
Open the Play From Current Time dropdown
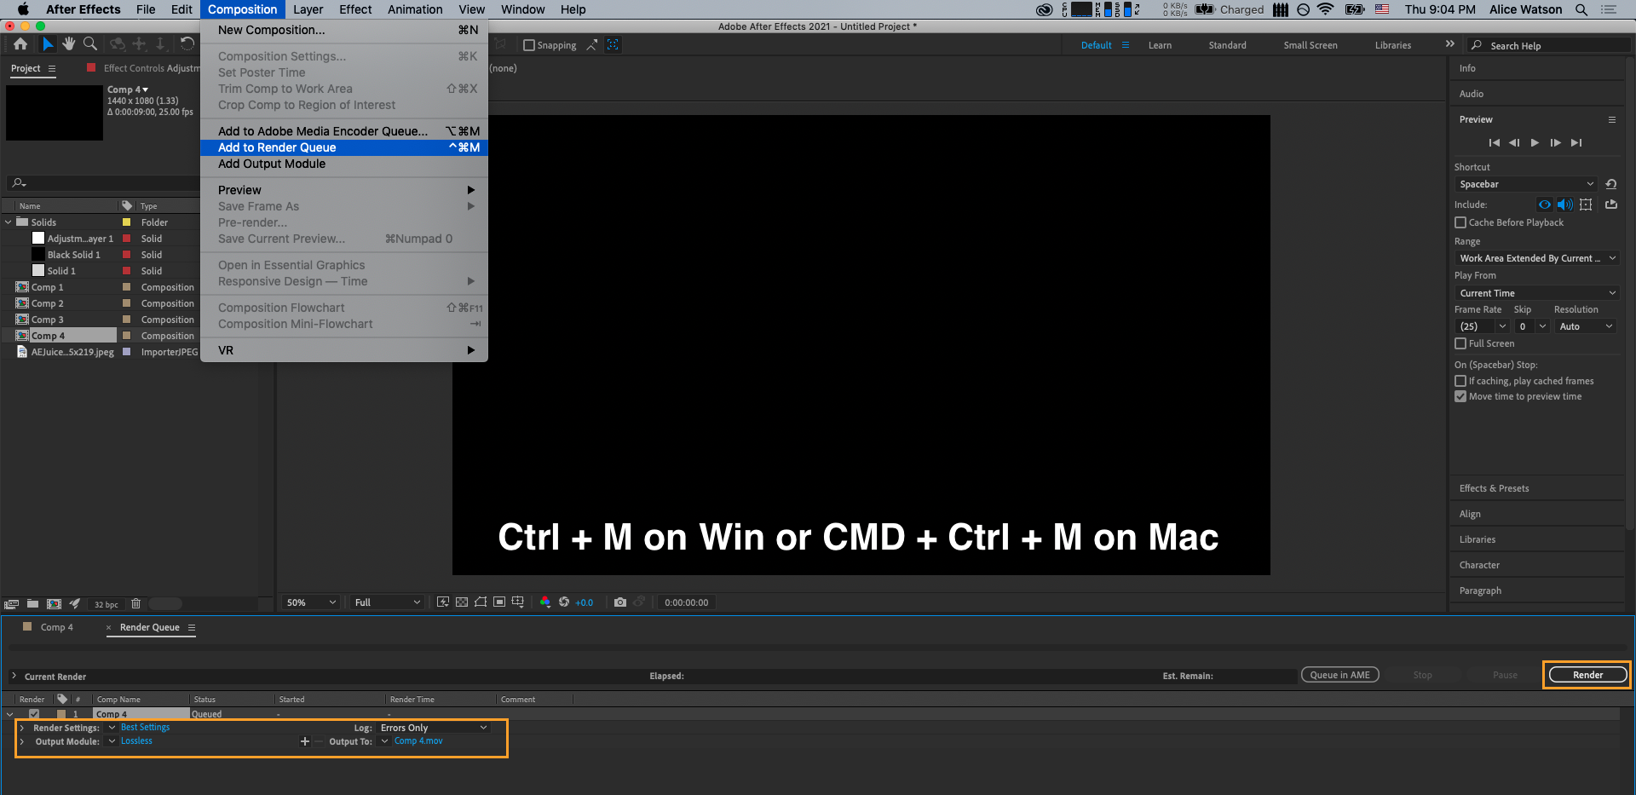click(x=1536, y=293)
